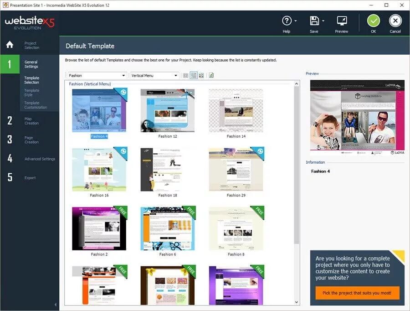Click the Fashion 4 label text
Viewport: 410px width, 311px height.
tap(99, 136)
